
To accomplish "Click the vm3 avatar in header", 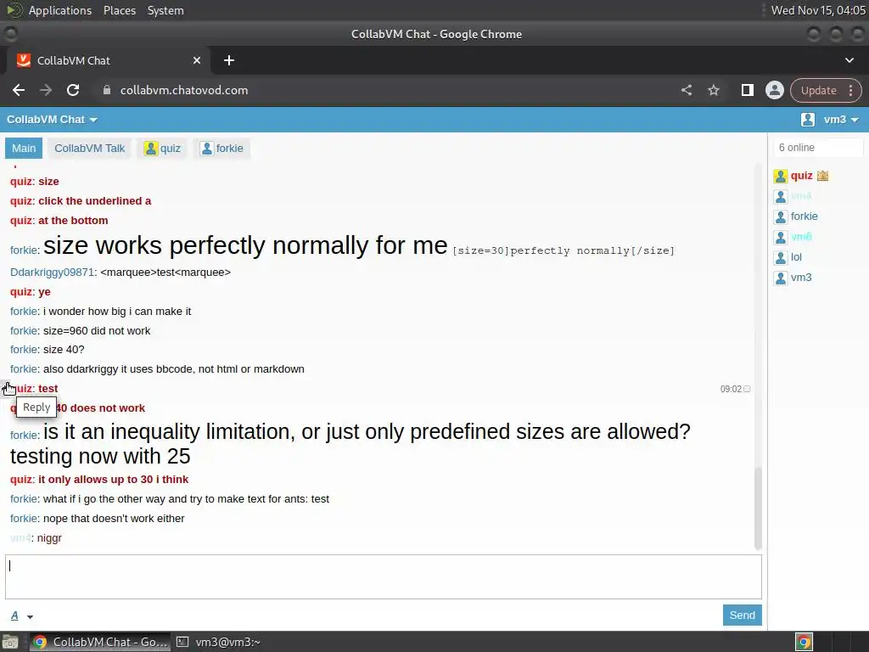I will 808,119.
